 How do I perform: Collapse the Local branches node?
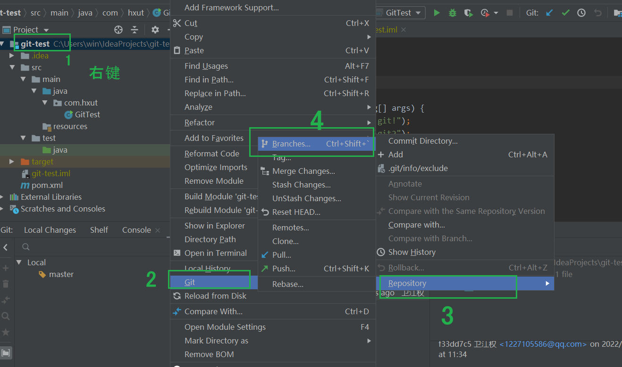[x=19, y=262]
